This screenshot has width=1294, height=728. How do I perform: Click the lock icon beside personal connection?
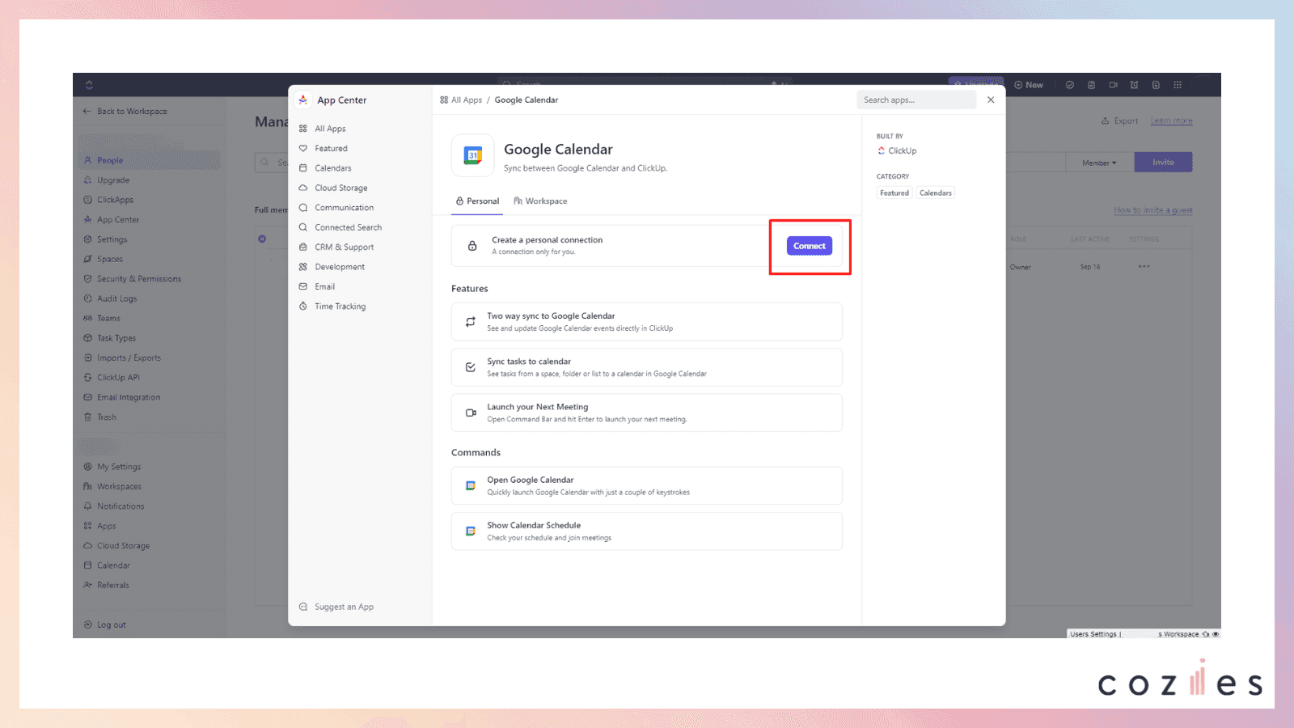coord(472,246)
